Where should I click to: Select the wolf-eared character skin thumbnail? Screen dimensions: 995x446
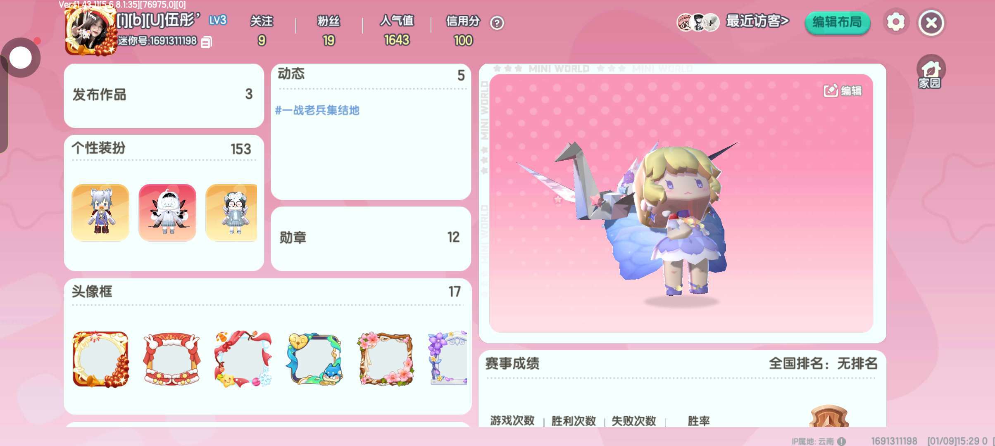100,212
